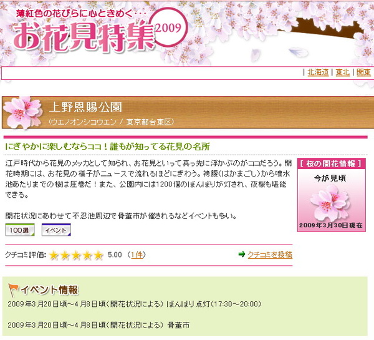Click the お花見特集 banner title
374x340 pixels.
[x=84, y=36]
